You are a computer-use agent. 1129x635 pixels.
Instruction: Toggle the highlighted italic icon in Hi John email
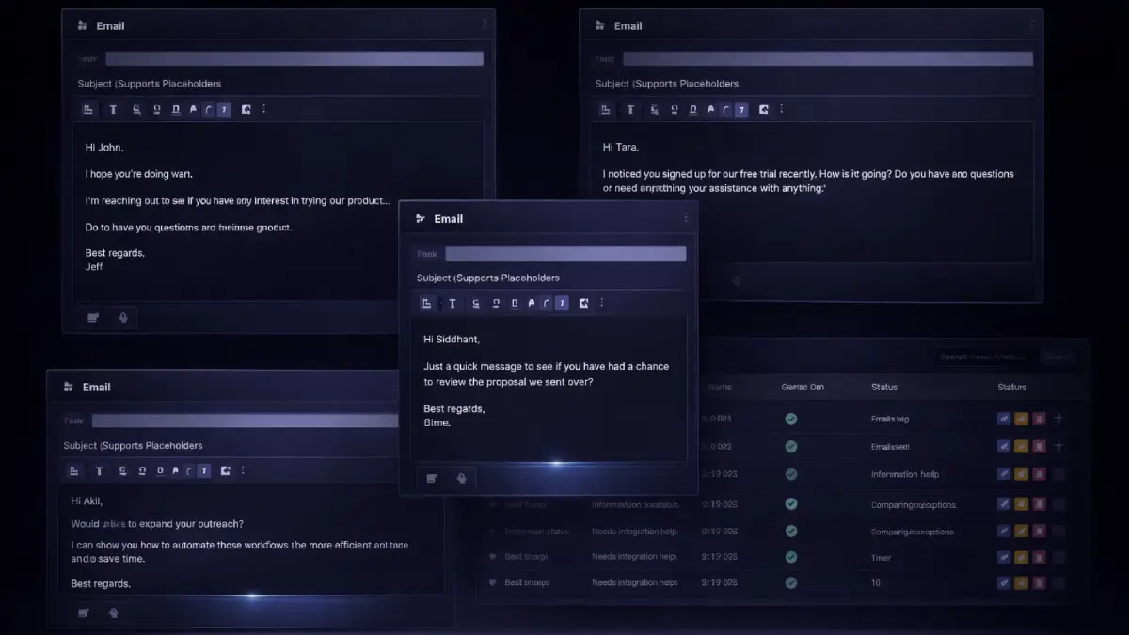coord(223,109)
